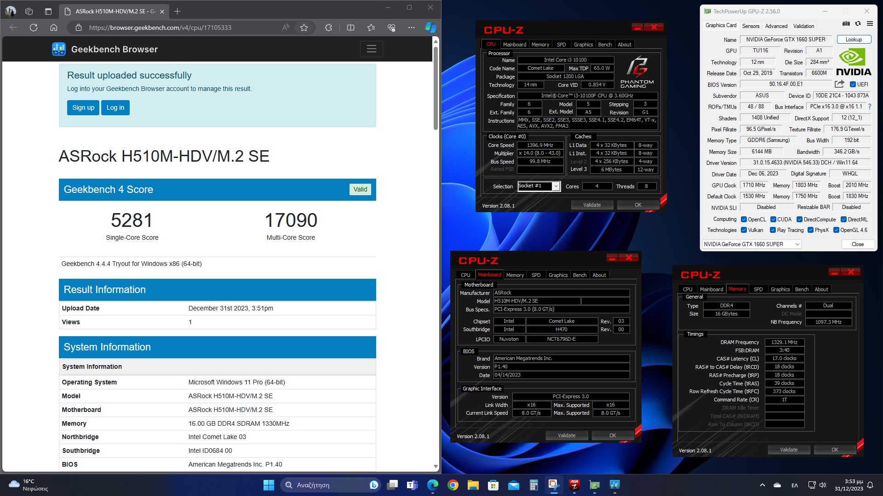The image size is (883, 496).
Task: Toggle the PhysX checkbox
Action: click(810, 230)
